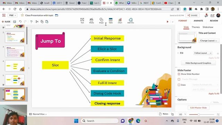The height and width of the screenshot is (125, 222).
Task: Toggle Show Slide Number checkbox
Action: (x=179, y=74)
